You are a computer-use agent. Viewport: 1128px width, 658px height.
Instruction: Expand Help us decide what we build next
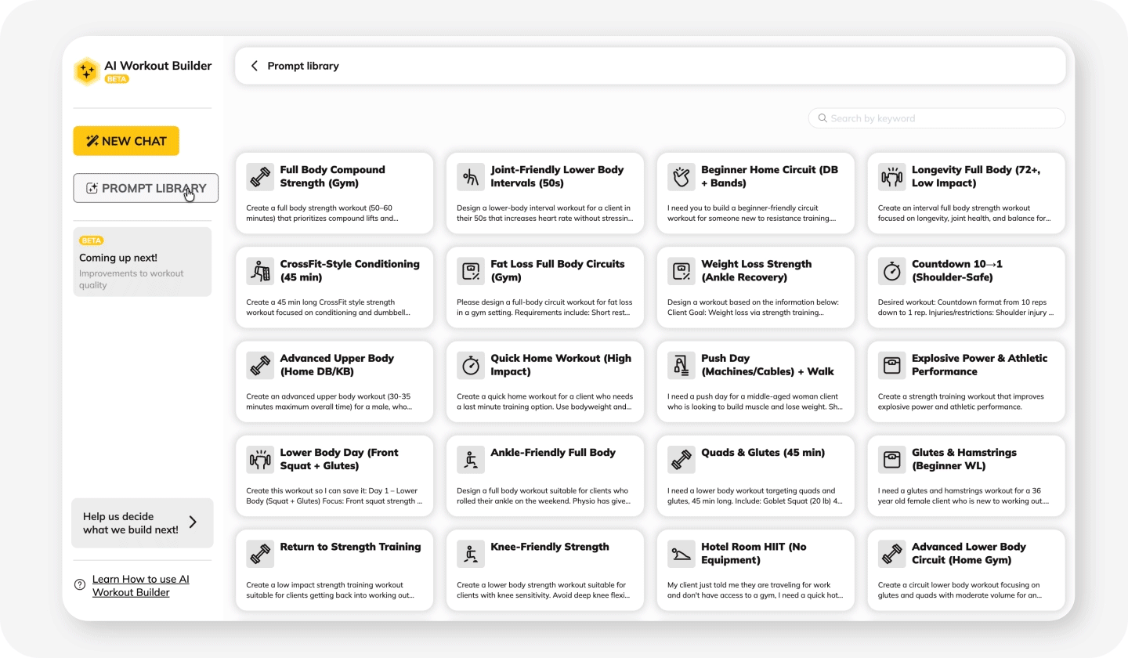[142, 522]
